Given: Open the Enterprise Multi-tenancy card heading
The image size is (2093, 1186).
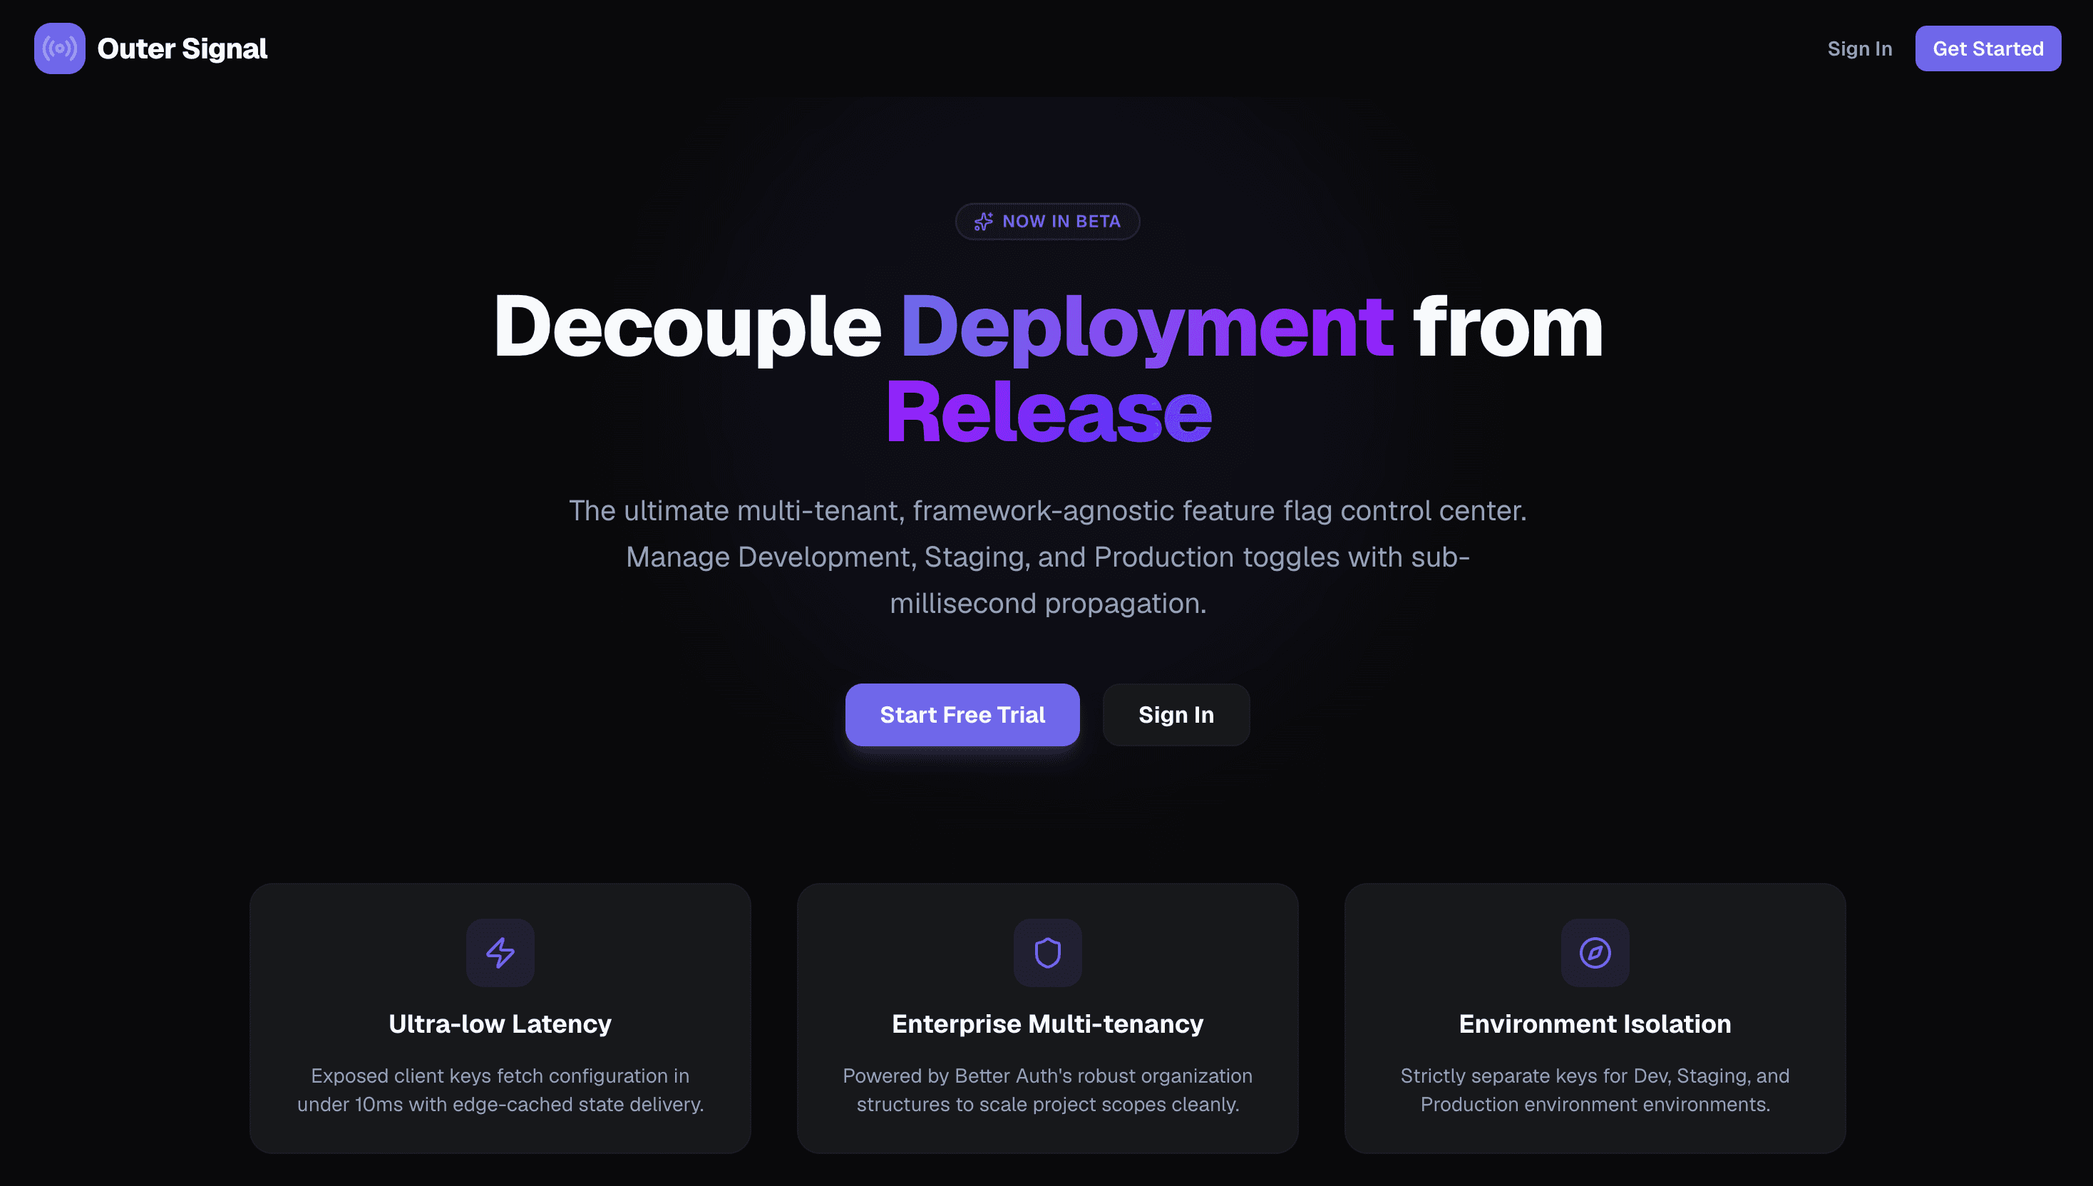Looking at the screenshot, I should [1047, 1024].
